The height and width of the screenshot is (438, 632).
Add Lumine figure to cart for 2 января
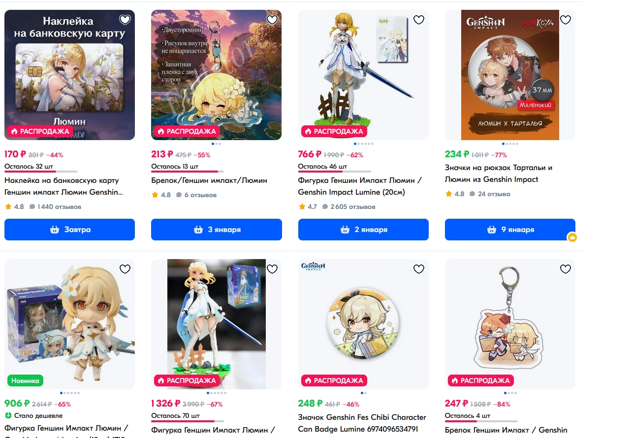coord(363,230)
